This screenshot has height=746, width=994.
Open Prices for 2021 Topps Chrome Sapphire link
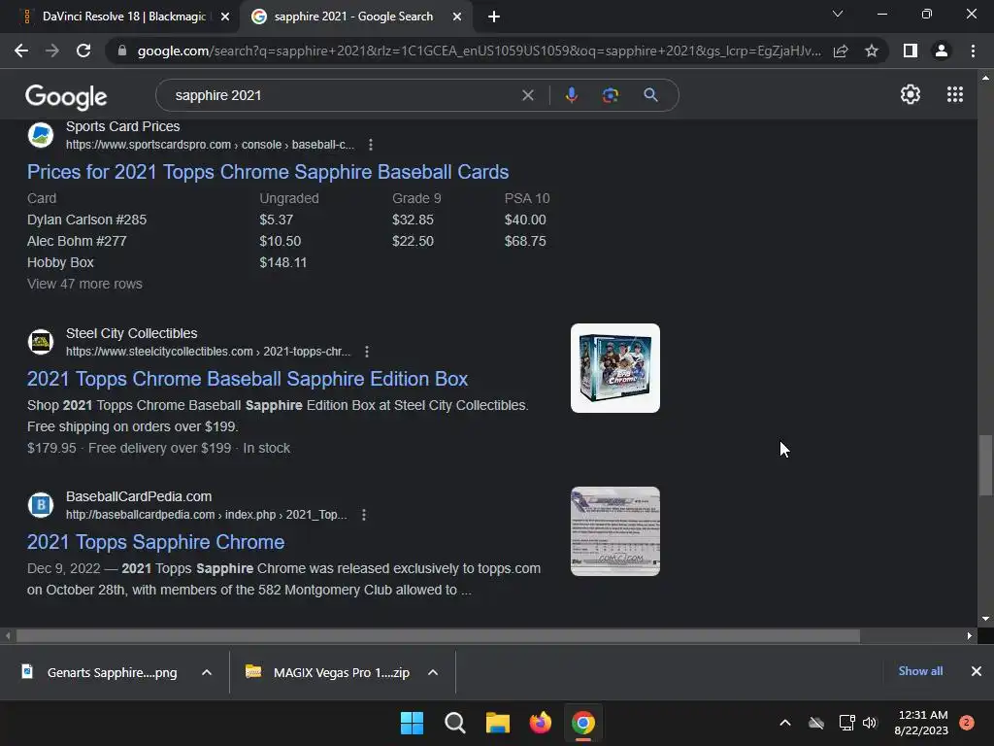(268, 172)
